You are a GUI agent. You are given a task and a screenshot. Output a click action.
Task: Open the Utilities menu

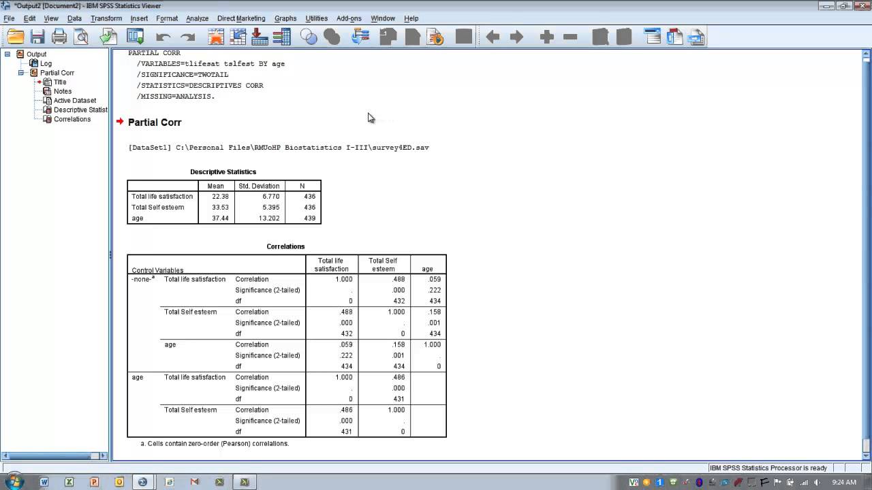316,18
